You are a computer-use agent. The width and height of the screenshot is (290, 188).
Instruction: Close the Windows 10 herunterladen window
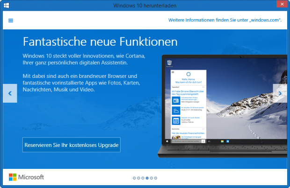(282, 4)
